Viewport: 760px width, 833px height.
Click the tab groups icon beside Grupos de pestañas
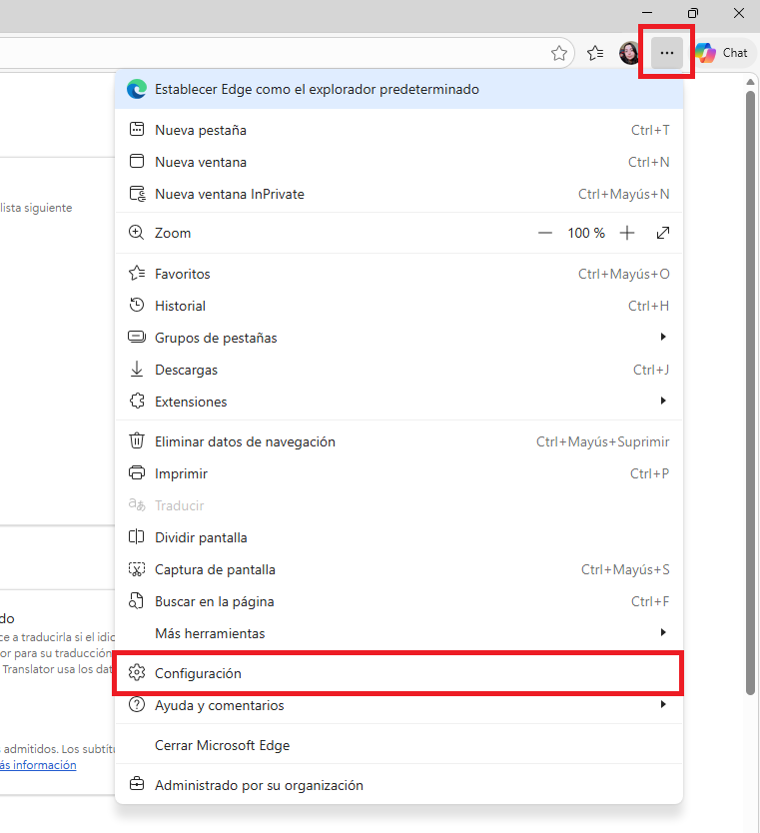tap(137, 337)
